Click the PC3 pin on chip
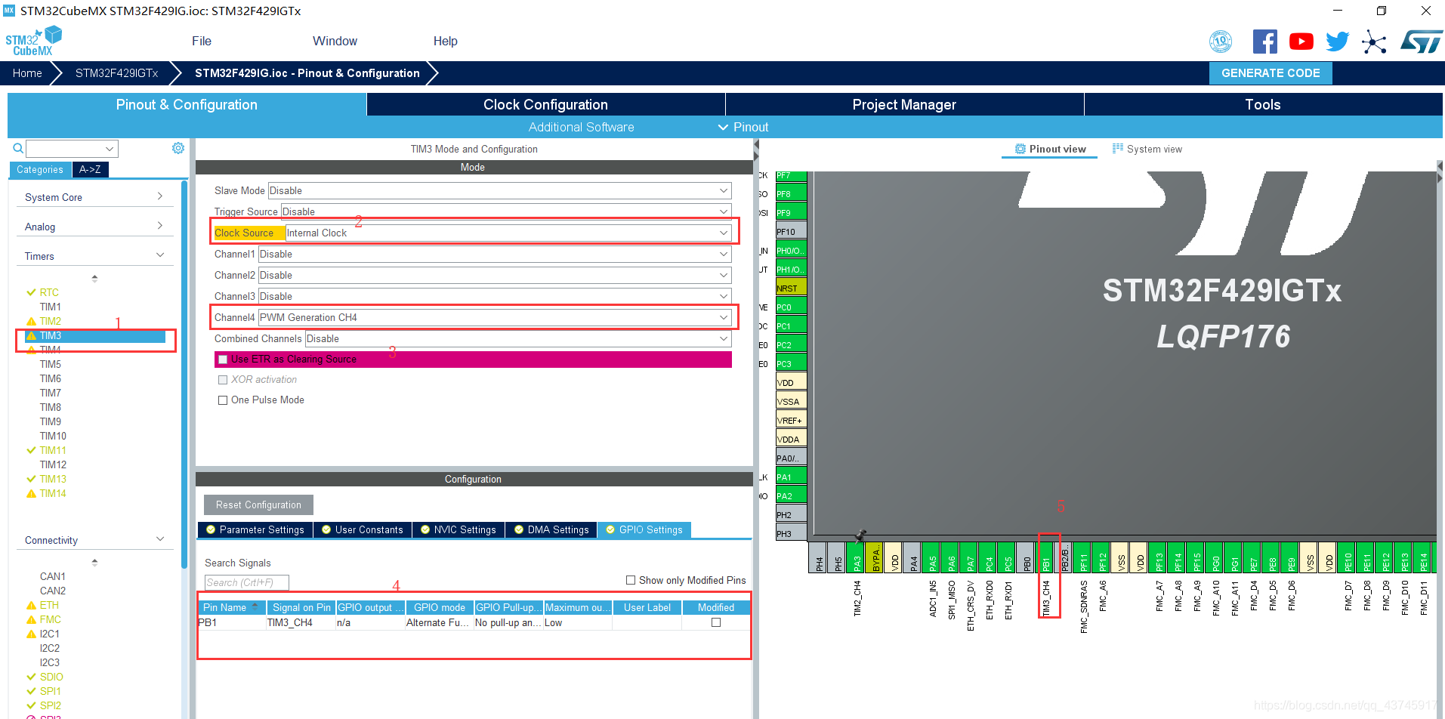The image size is (1445, 719). pos(791,363)
